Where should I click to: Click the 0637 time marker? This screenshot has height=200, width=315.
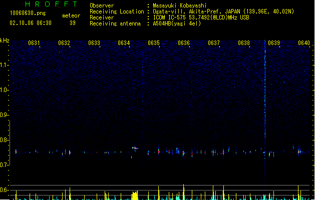pos(214,43)
